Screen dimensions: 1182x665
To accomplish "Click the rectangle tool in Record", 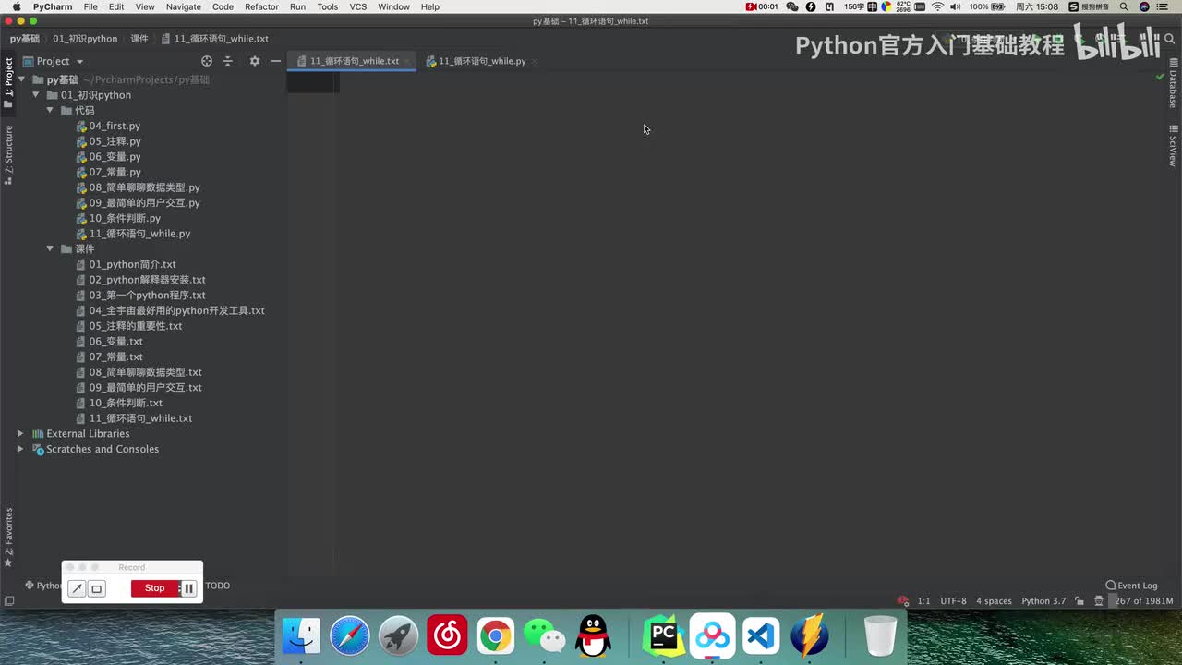I will point(96,588).
